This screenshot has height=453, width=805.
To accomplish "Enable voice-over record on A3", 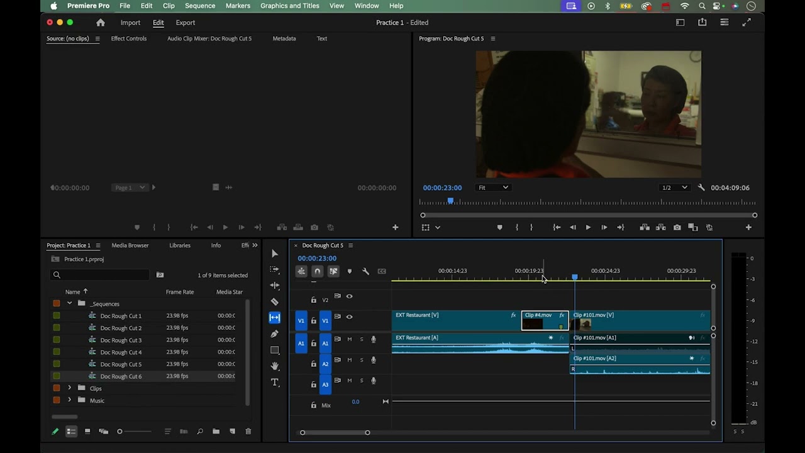I will point(374,381).
